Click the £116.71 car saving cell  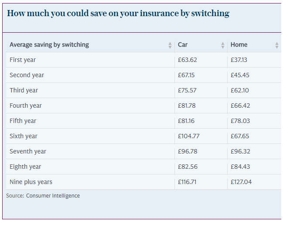pyautogui.click(x=187, y=182)
